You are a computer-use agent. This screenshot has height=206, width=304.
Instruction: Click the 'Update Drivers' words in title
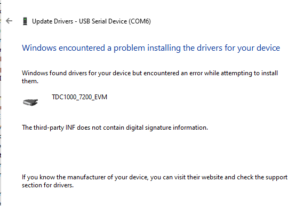click(x=52, y=21)
